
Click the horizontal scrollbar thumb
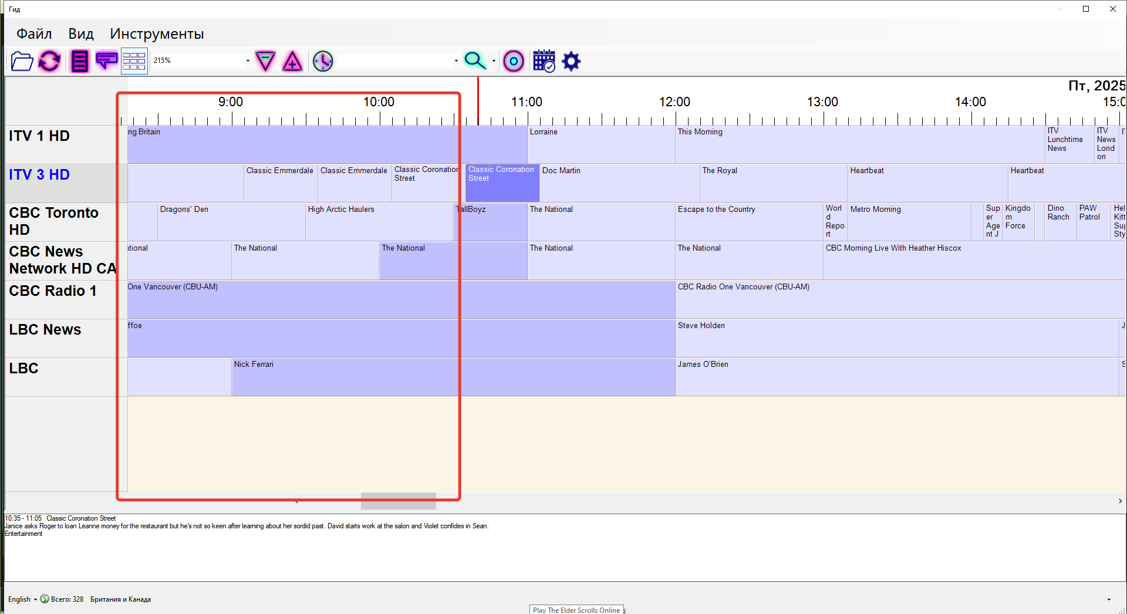398,501
